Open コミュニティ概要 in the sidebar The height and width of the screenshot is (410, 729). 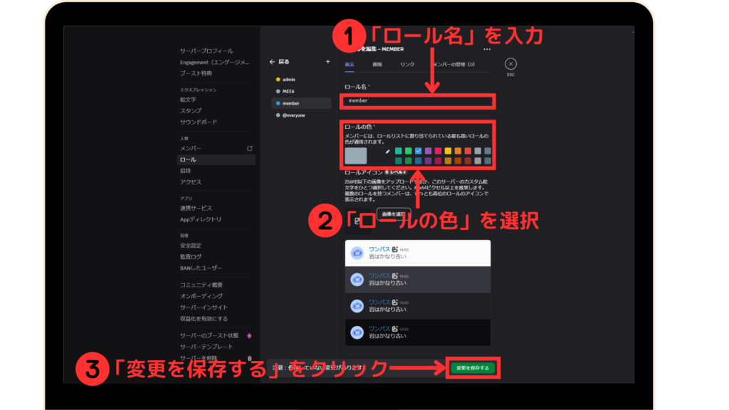tap(201, 285)
